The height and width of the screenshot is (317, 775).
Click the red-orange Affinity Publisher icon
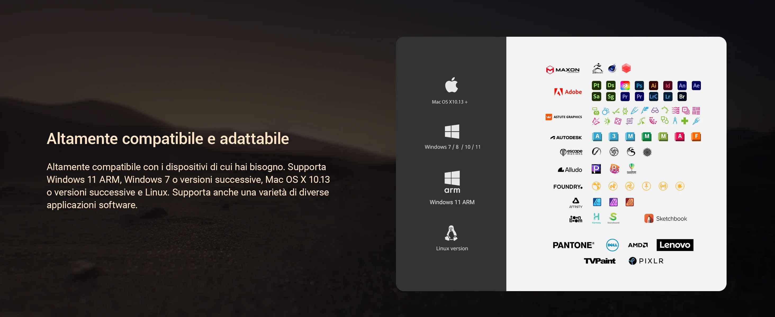pyautogui.click(x=630, y=202)
